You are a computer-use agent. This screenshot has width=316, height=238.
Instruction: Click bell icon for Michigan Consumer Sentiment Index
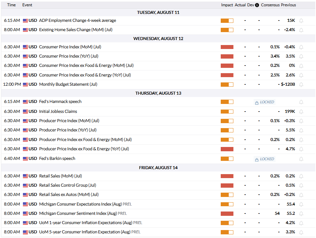point(301,214)
